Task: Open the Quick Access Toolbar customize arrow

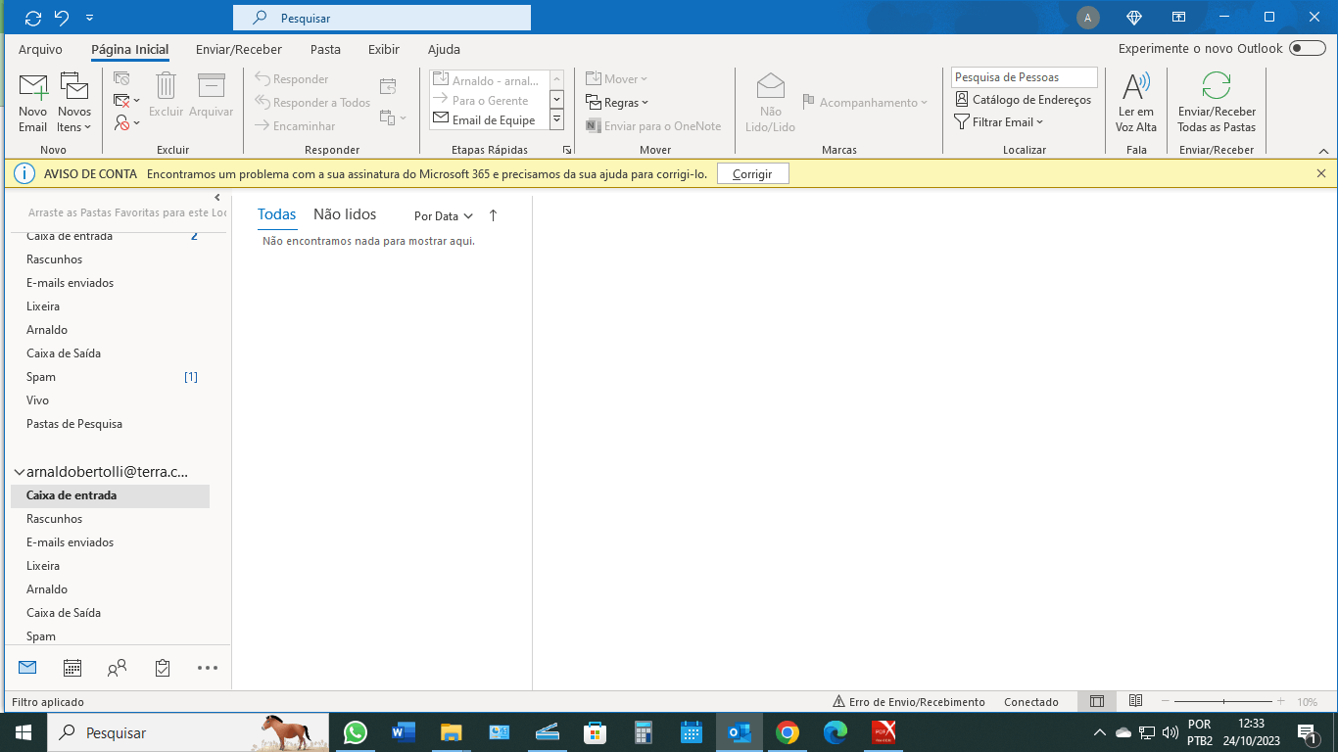Action: [x=90, y=18]
